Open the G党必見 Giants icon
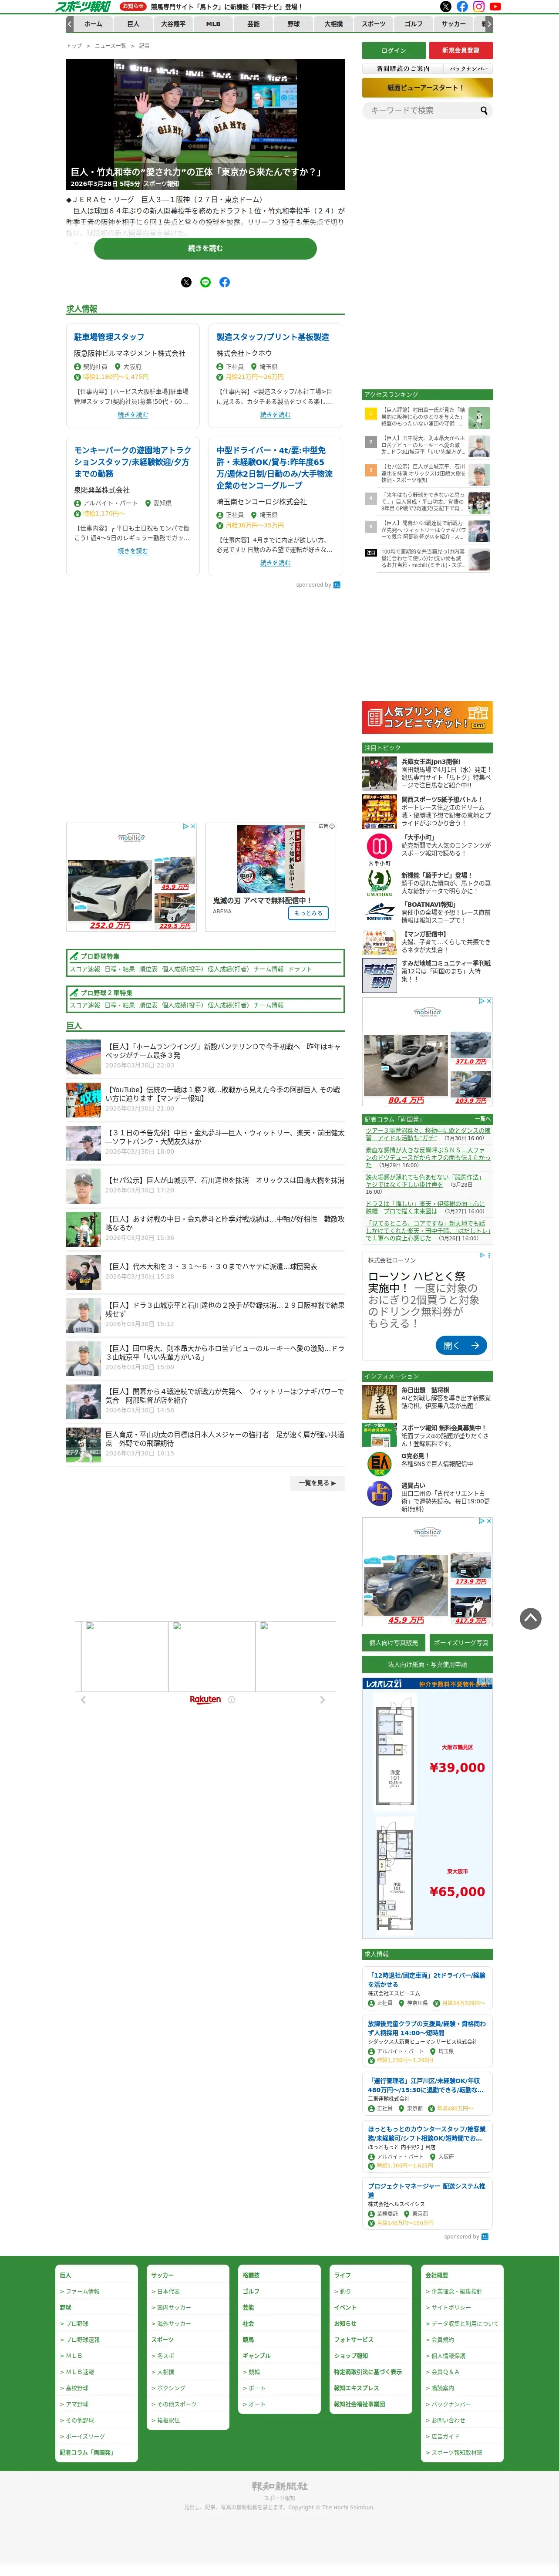Viewport: 559px width, 2576px height. [379, 1464]
